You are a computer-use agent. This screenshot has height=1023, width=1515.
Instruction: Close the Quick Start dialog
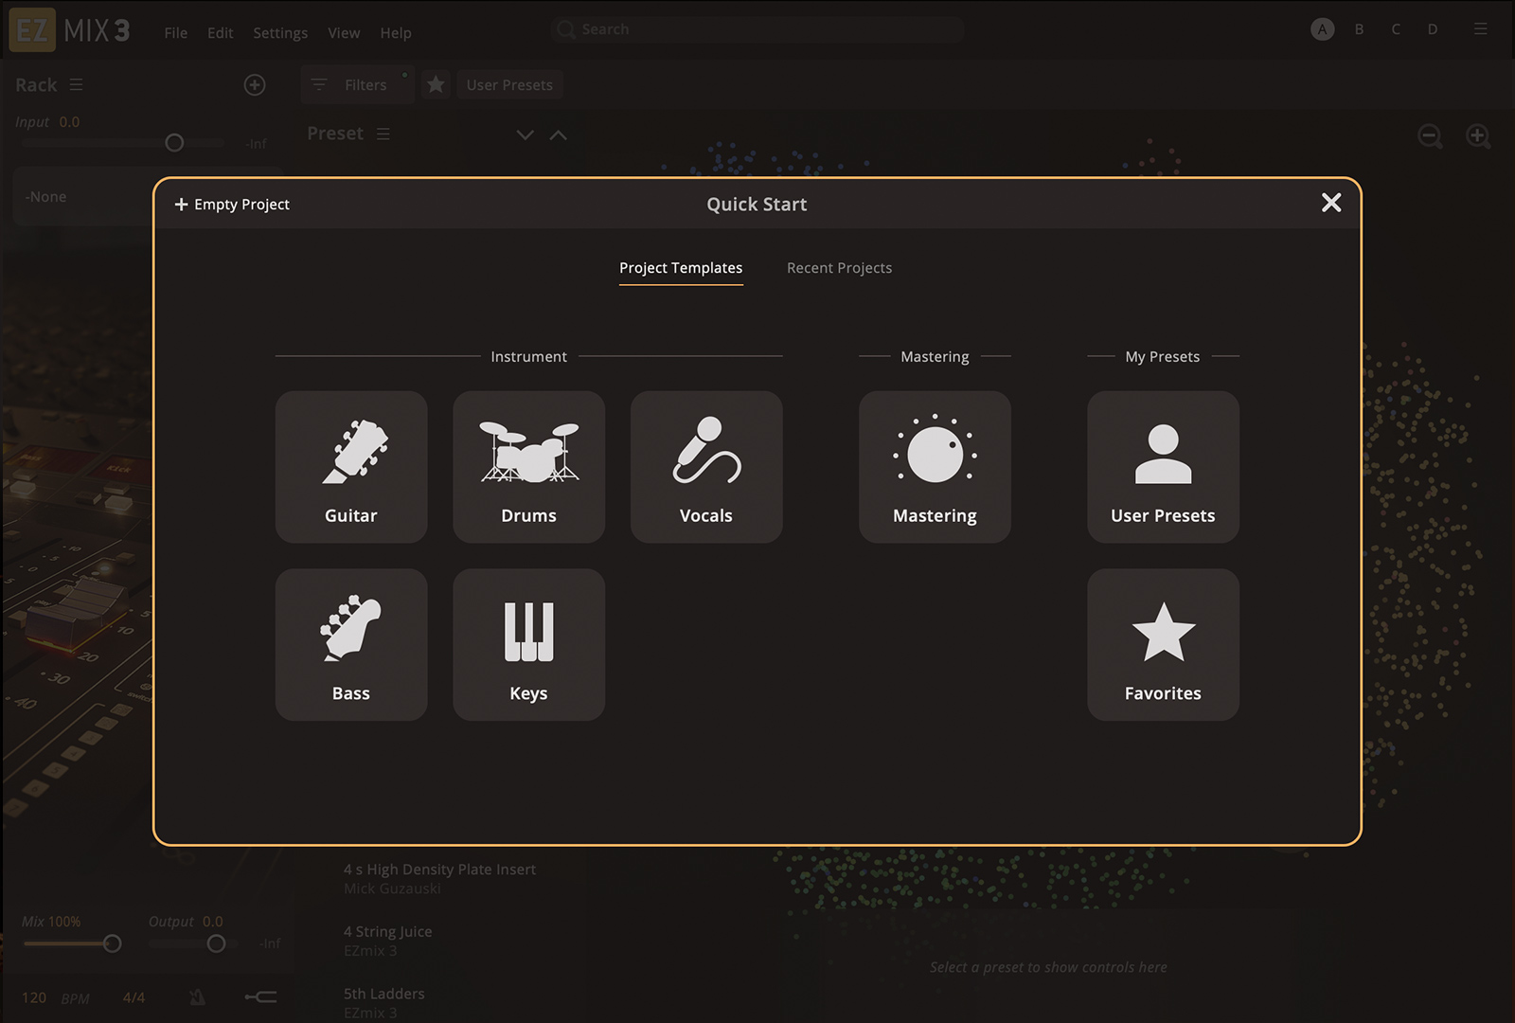[1331, 203]
